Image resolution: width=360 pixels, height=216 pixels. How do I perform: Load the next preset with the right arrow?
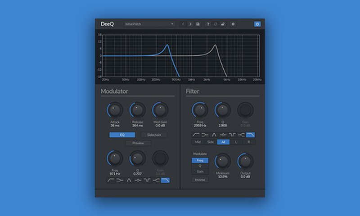(x=190, y=24)
